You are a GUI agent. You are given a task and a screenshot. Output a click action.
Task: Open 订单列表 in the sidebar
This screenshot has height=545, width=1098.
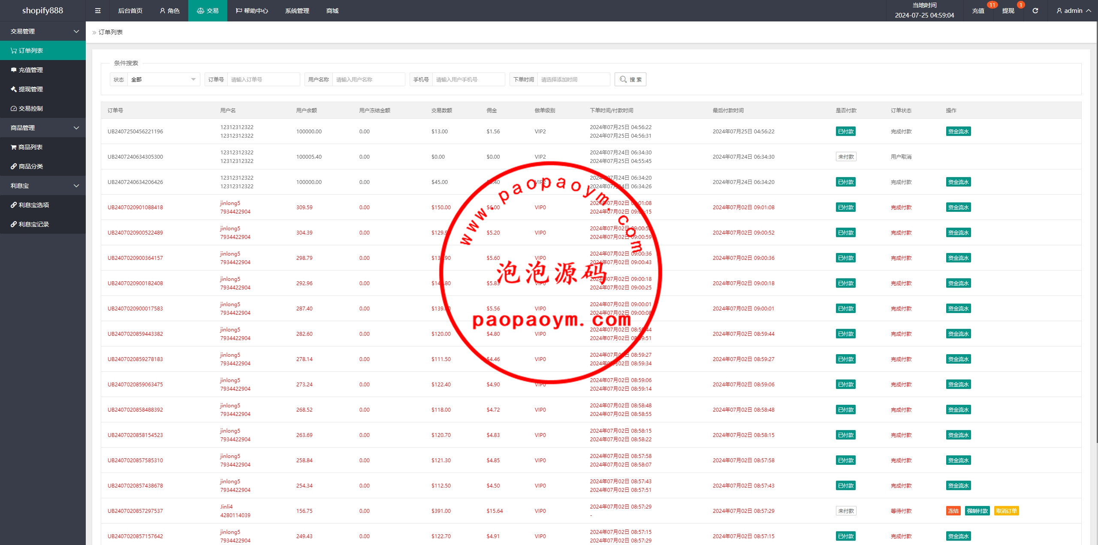pyautogui.click(x=31, y=51)
